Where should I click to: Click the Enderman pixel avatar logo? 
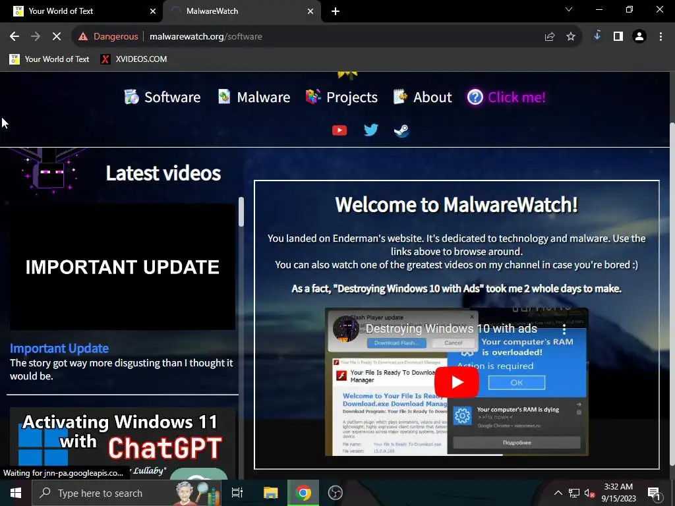pyautogui.click(x=49, y=171)
